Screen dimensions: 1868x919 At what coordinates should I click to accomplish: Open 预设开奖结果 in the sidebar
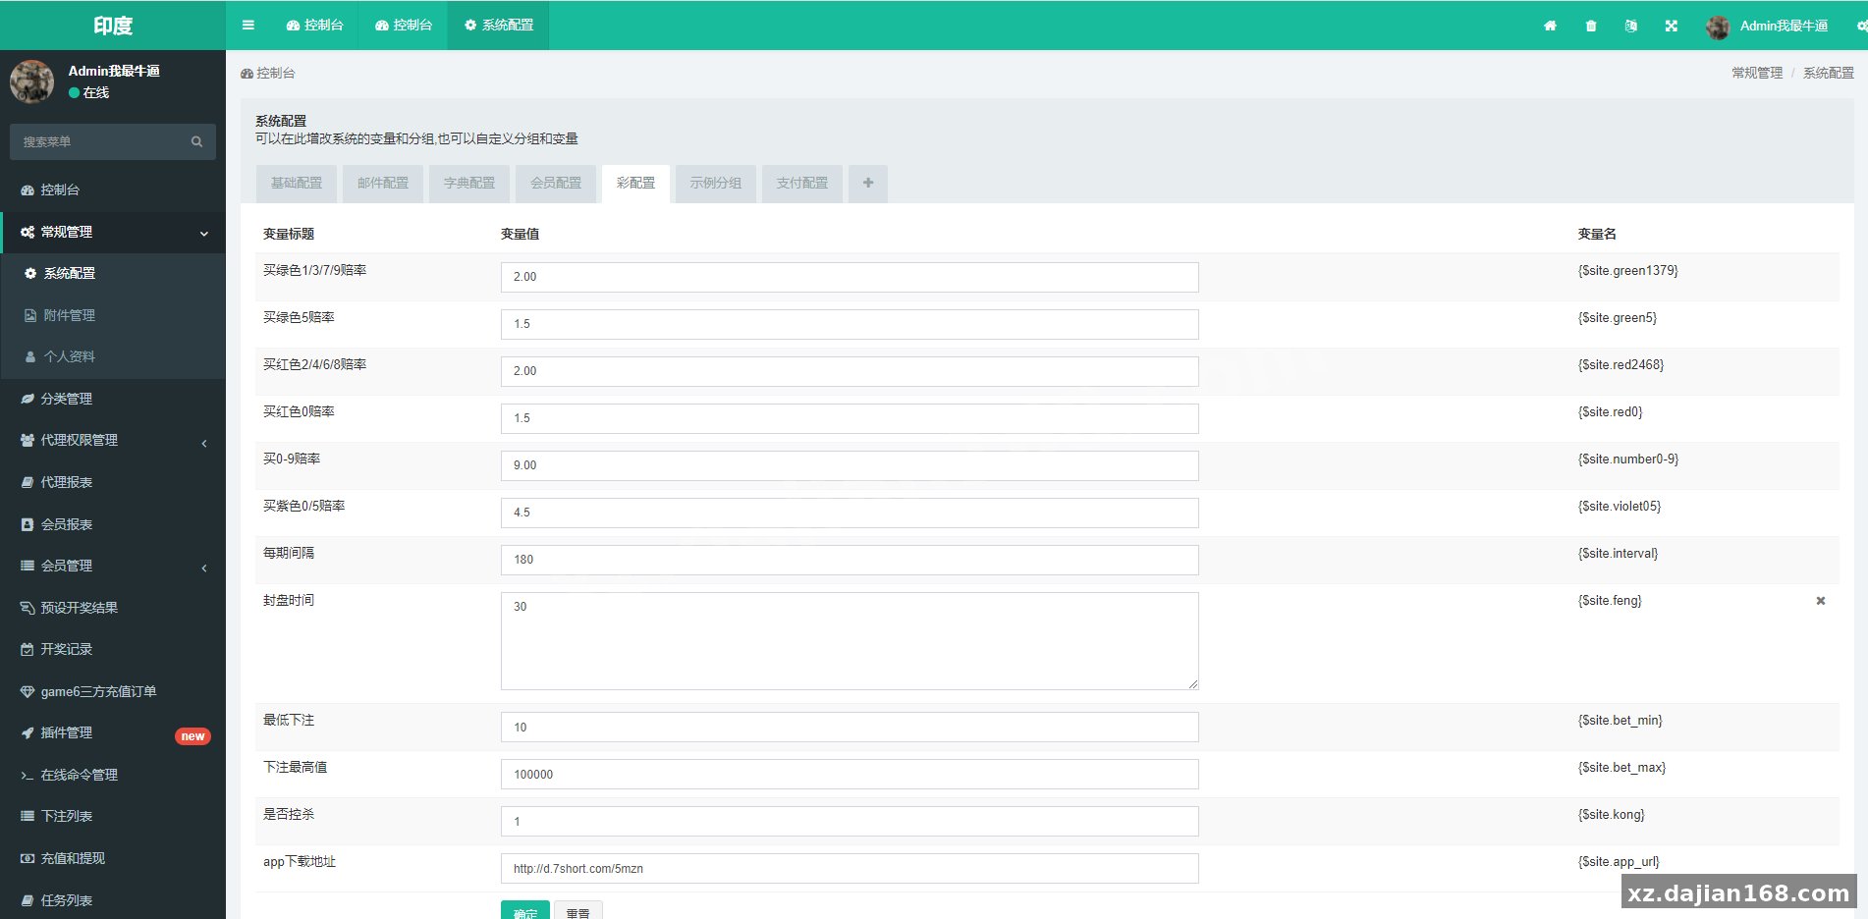(x=113, y=608)
